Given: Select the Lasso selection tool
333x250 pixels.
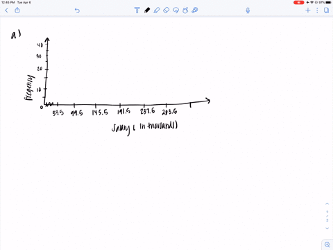Looking at the screenshot, I should [x=176, y=10].
